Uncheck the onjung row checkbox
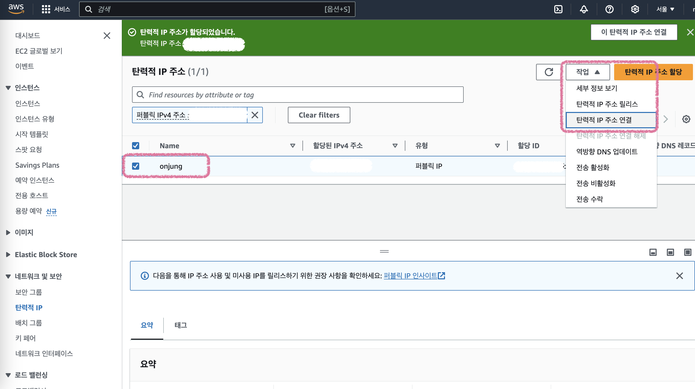 point(136,166)
